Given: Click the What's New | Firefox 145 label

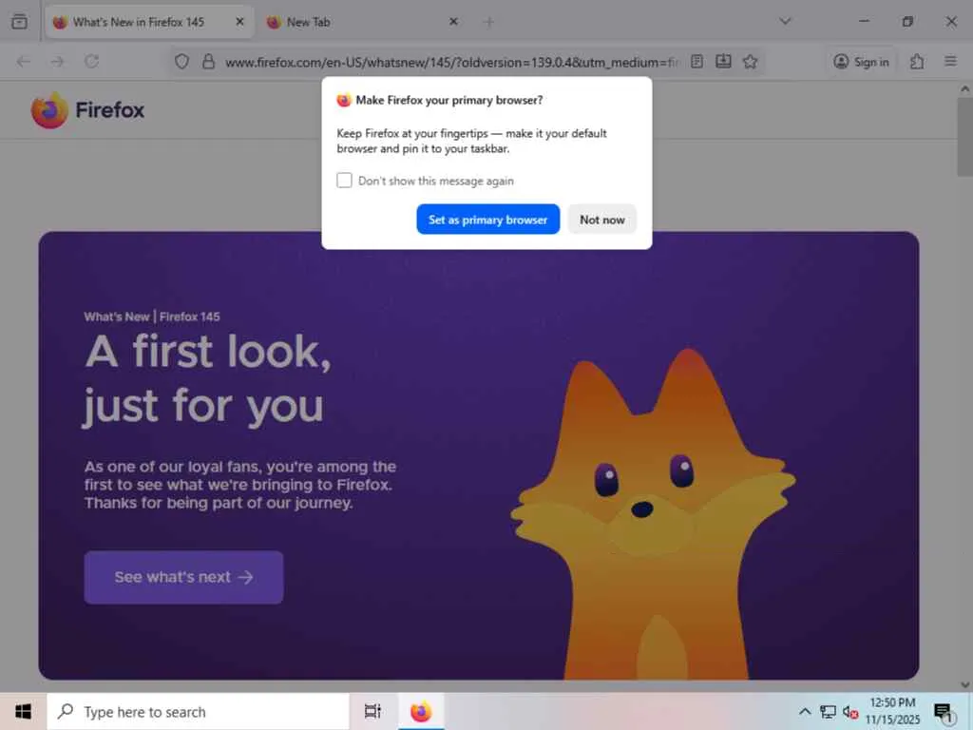Looking at the screenshot, I should pyautogui.click(x=152, y=317).
